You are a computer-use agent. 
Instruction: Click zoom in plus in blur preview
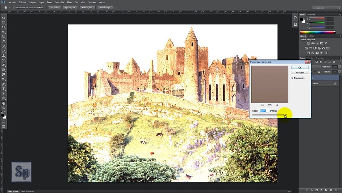(x=277, y=105)
